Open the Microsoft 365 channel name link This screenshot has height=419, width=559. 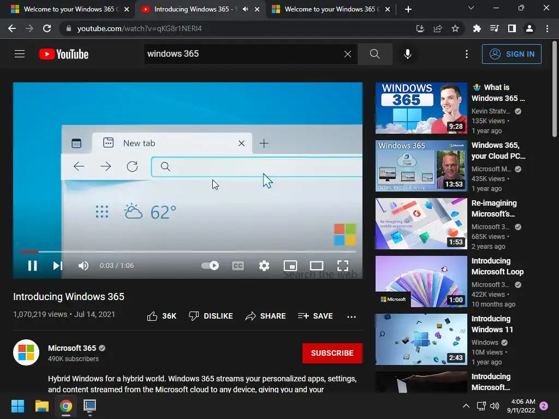tap(72, 348)
